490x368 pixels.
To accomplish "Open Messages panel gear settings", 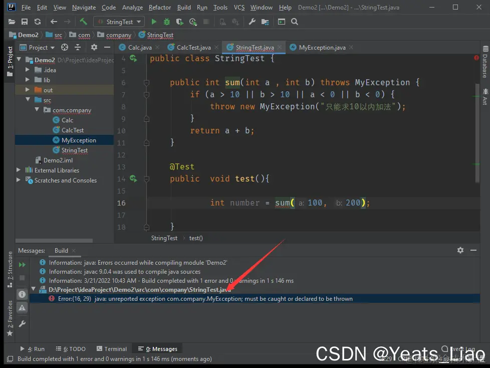I will pyautogui.click(x=460, y=250).
